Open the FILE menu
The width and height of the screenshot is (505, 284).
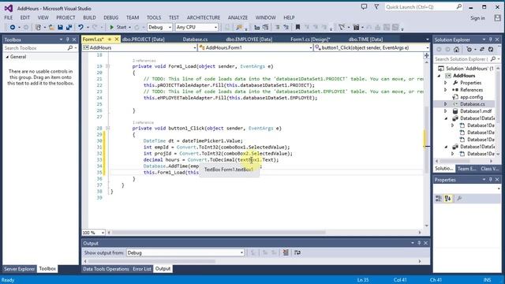click(x=9, y=17)
